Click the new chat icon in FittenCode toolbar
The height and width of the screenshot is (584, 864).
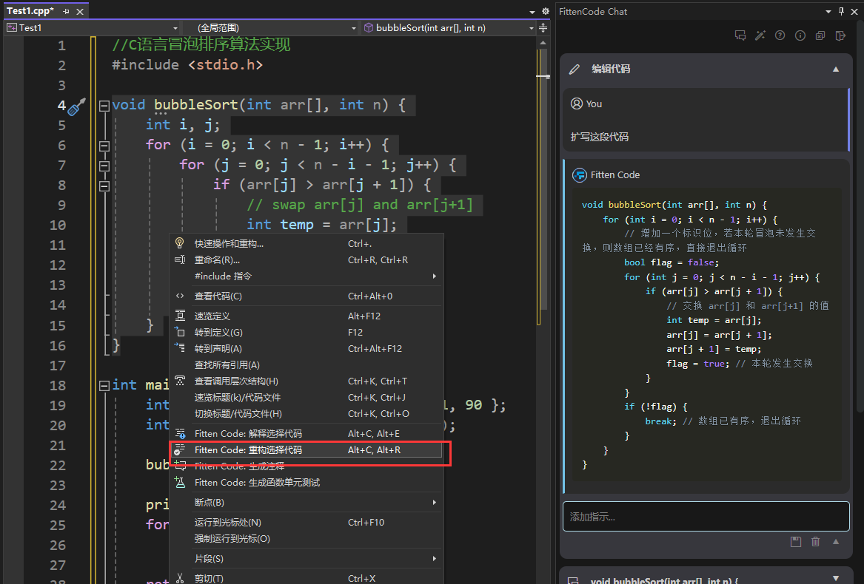click(x=740, y=35)
